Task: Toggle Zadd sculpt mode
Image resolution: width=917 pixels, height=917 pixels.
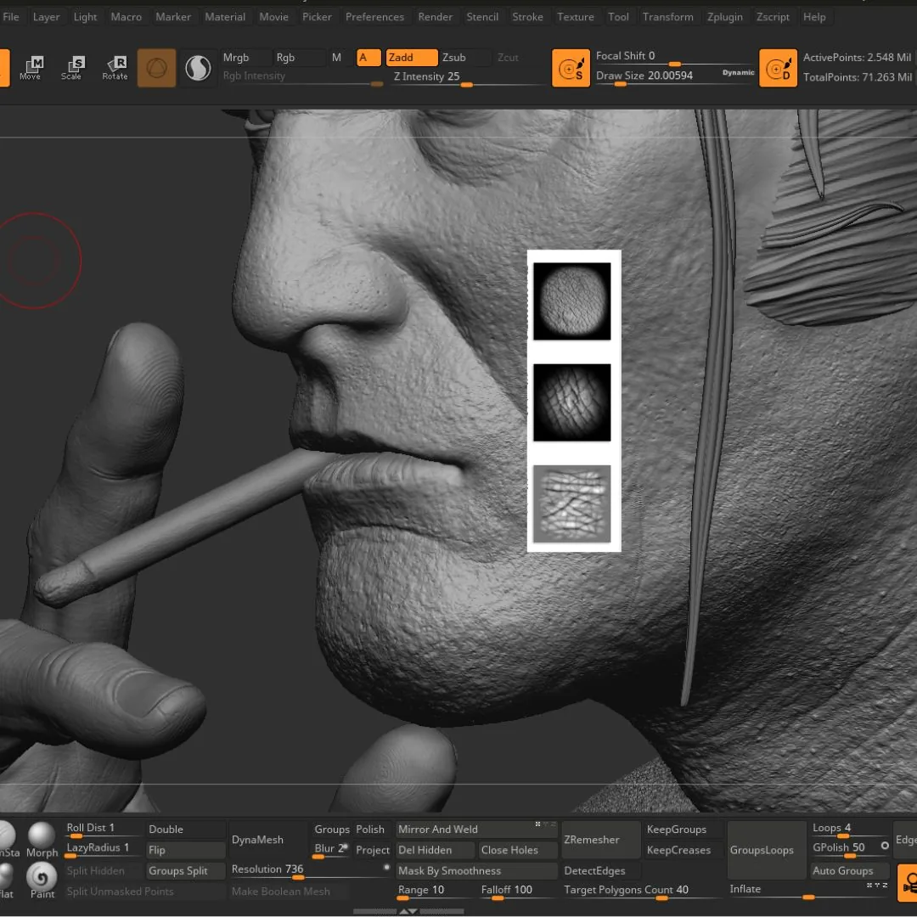Action: [x=411, y=58]
